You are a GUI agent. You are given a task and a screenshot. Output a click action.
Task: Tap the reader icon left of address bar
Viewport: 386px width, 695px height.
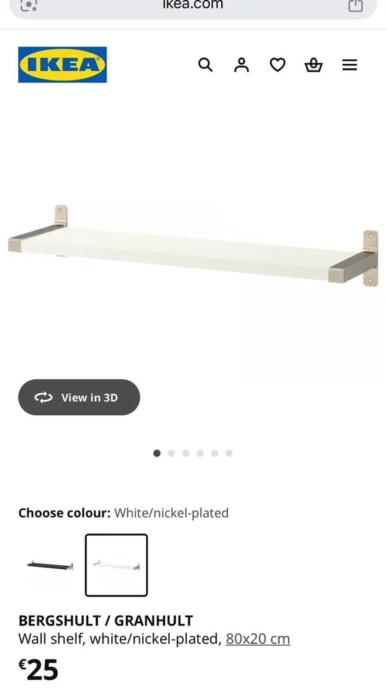[29, 6]
